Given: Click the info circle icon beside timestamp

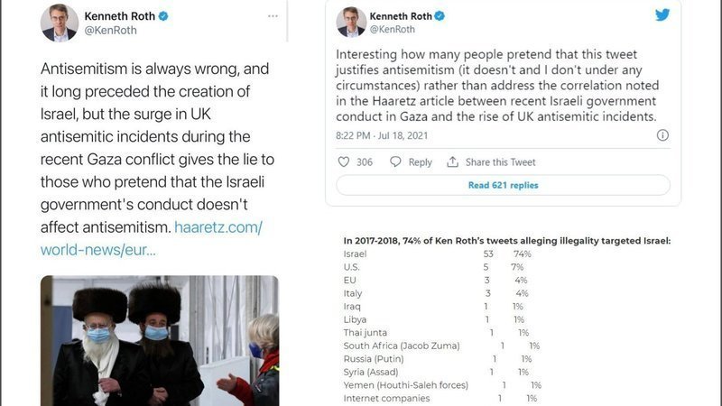Looking at the screenshot, I should 662,135.
